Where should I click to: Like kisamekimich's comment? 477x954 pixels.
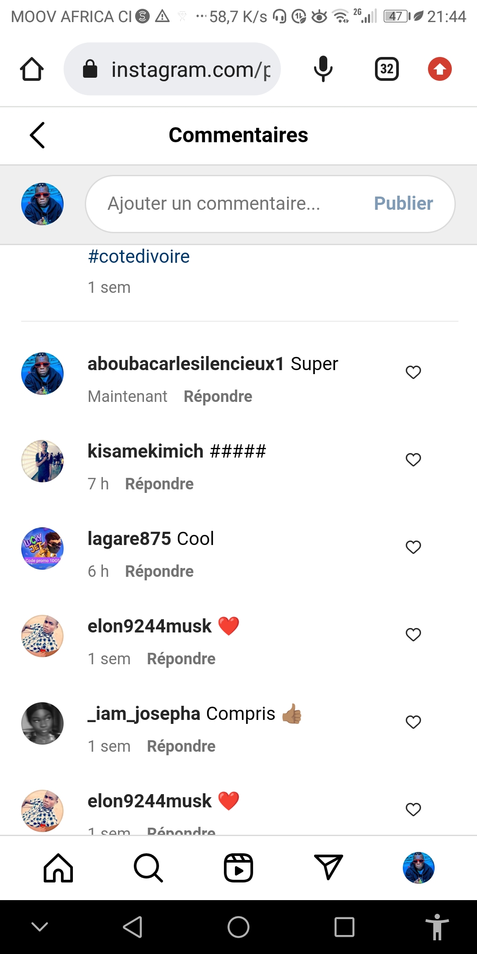click(413, 460)
